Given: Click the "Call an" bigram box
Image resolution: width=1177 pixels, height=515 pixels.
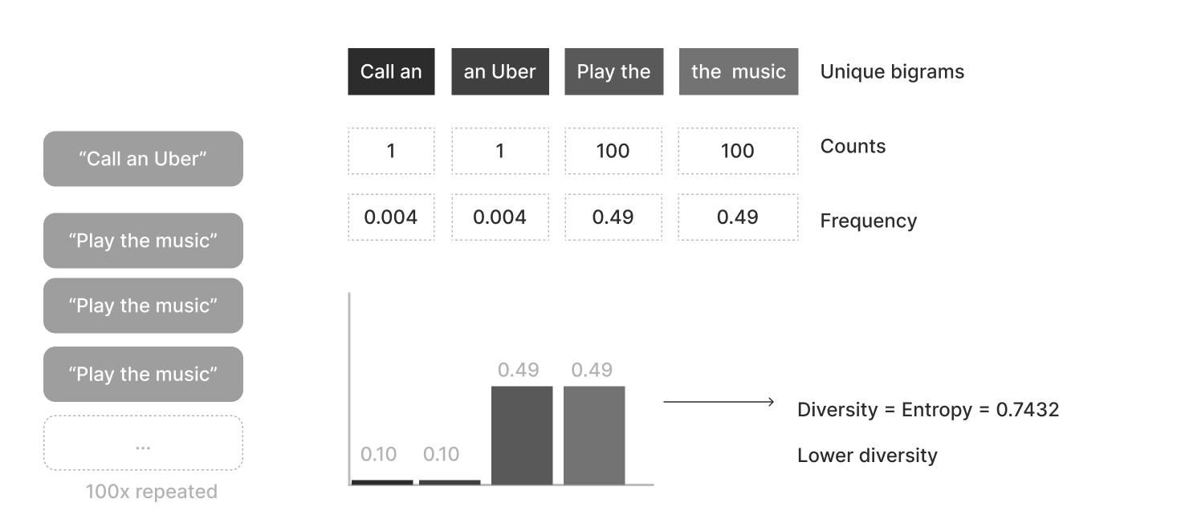Looking at the screenshot, I should pos(391,71).
